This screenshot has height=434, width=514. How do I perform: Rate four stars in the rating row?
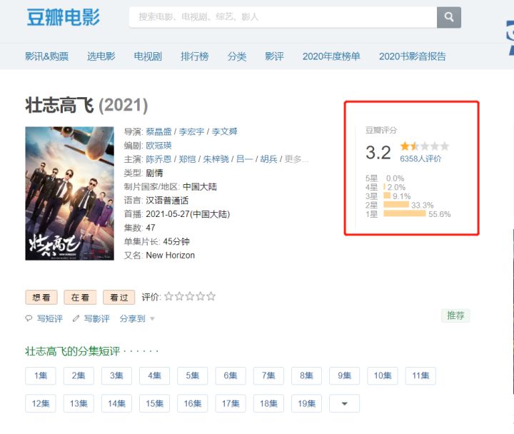coord(201,297)
